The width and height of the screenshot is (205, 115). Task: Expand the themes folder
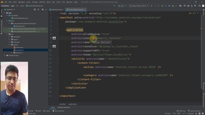[12, 53]
